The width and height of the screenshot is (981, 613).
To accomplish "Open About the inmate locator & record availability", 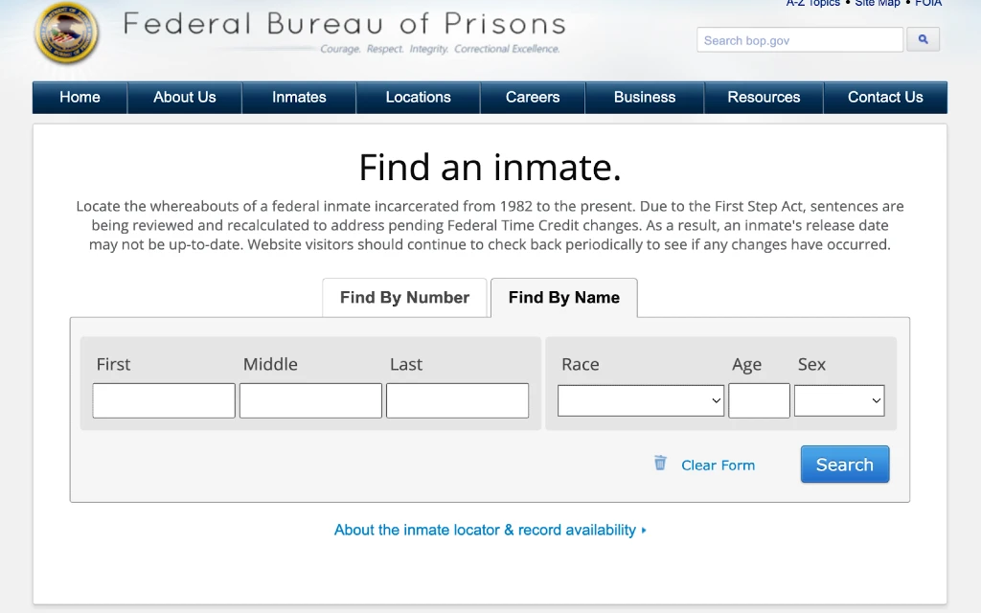I will click(485, 531).
